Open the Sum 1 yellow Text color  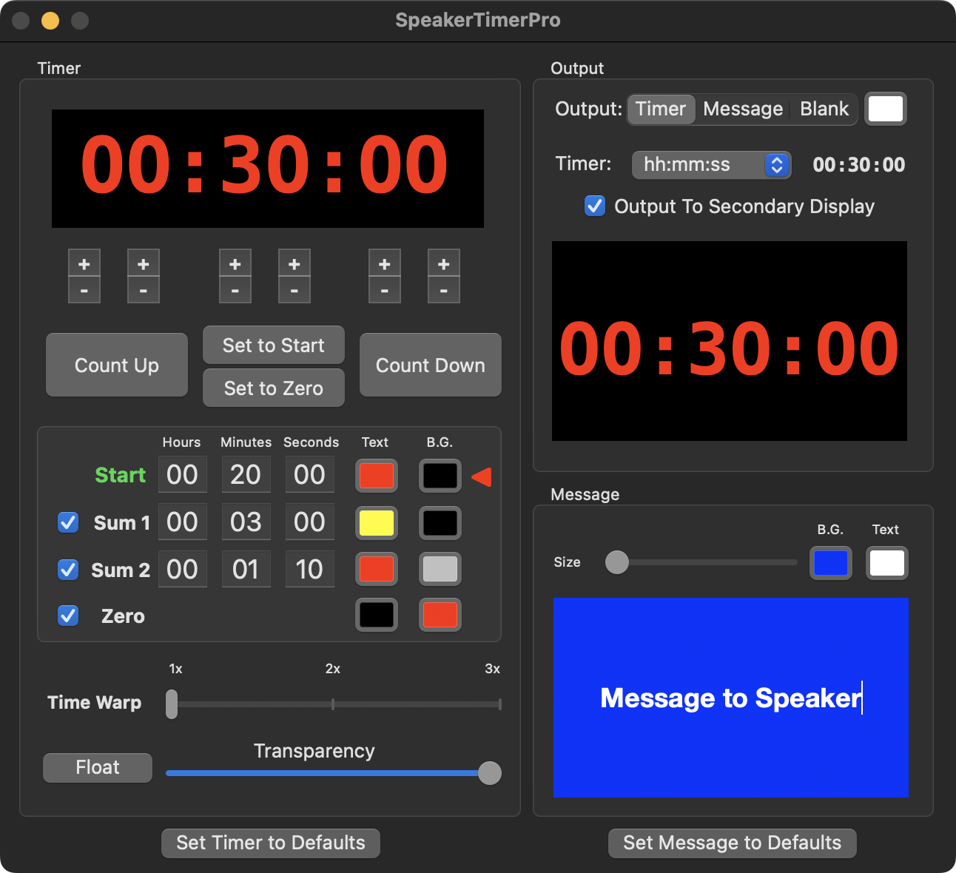377,523
